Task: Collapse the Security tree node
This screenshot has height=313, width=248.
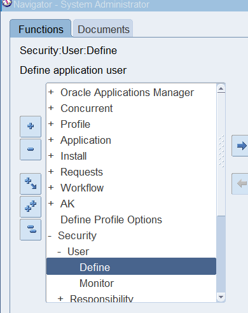Action: (50, 235)
